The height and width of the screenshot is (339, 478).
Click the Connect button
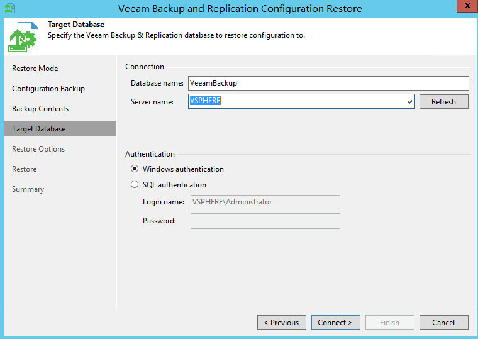coord(336,322)
